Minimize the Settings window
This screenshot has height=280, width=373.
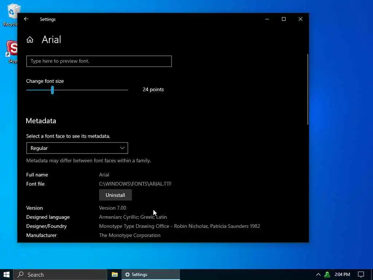click(x=267, y=19)
